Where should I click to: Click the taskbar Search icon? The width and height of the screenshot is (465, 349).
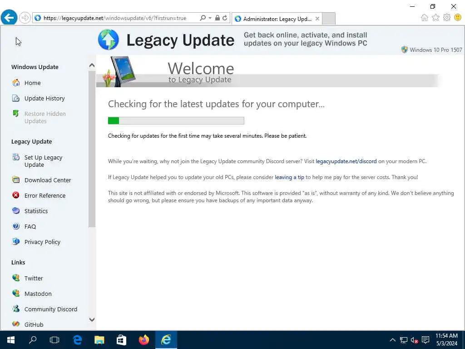tap(33, 340)
